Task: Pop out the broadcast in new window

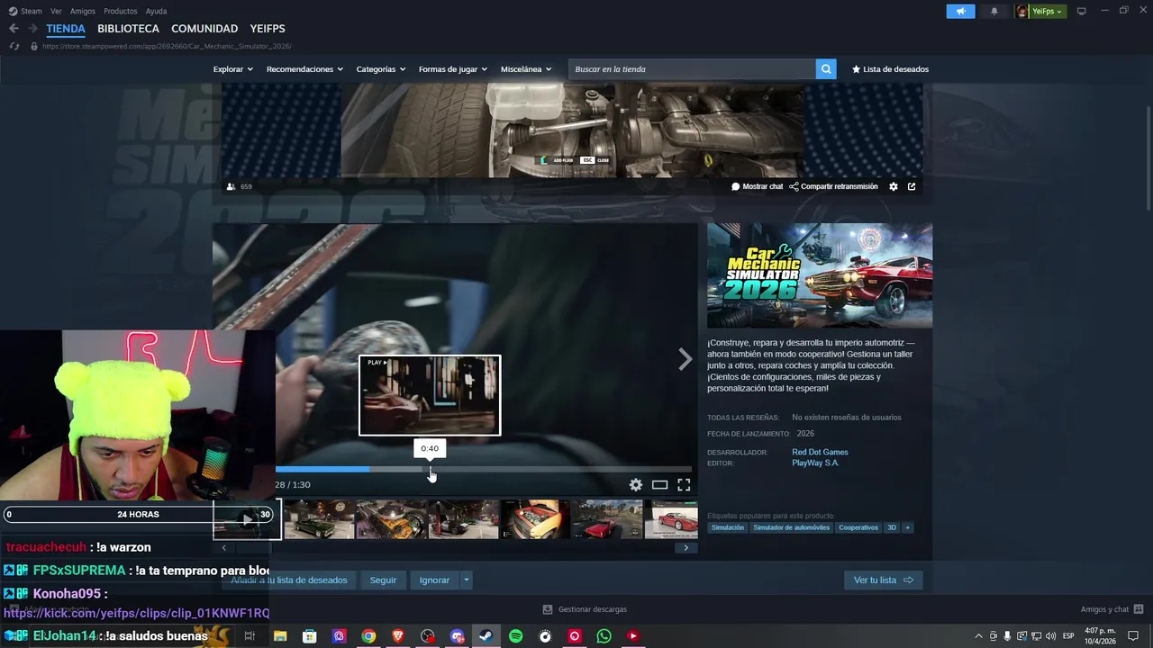Action: pos(912,186)
